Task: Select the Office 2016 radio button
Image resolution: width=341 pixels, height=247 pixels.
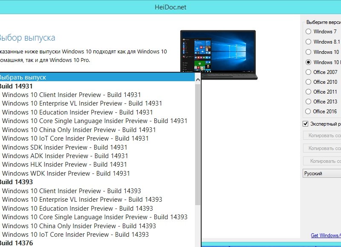Action: click(x=308, y=112)
